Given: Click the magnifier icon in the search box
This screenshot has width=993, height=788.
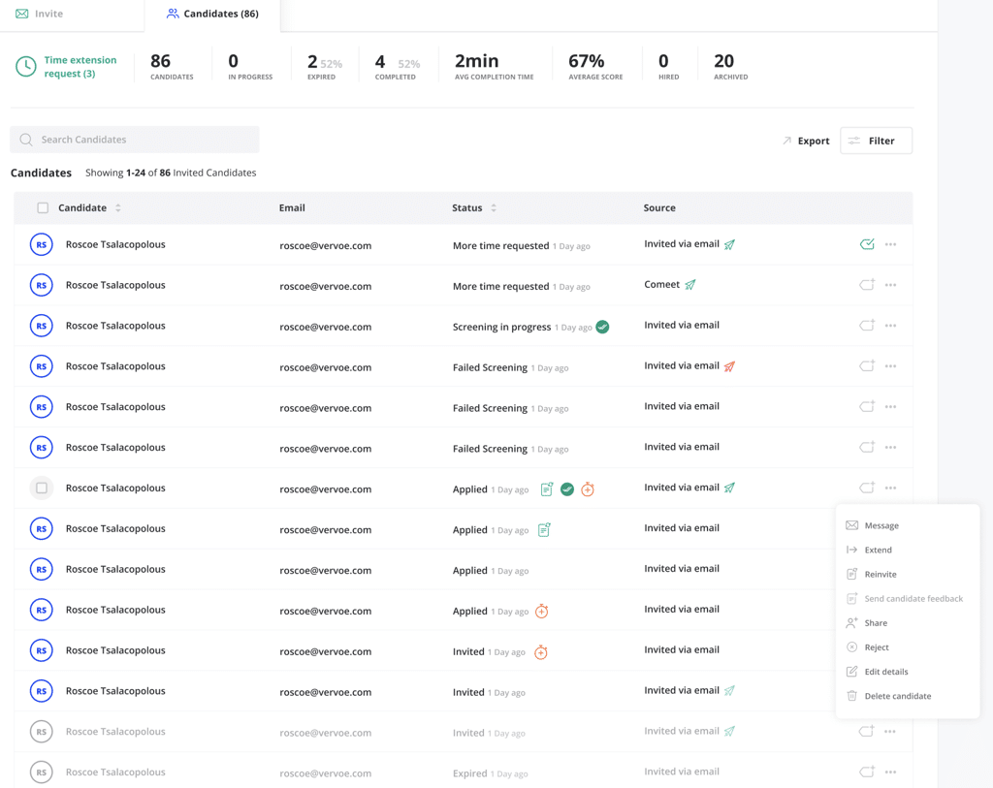Looking at the screenshot, I should tap(26, 140).
